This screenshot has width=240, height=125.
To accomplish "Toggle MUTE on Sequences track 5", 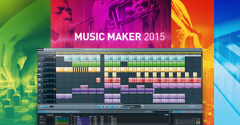I will (47, 78).
